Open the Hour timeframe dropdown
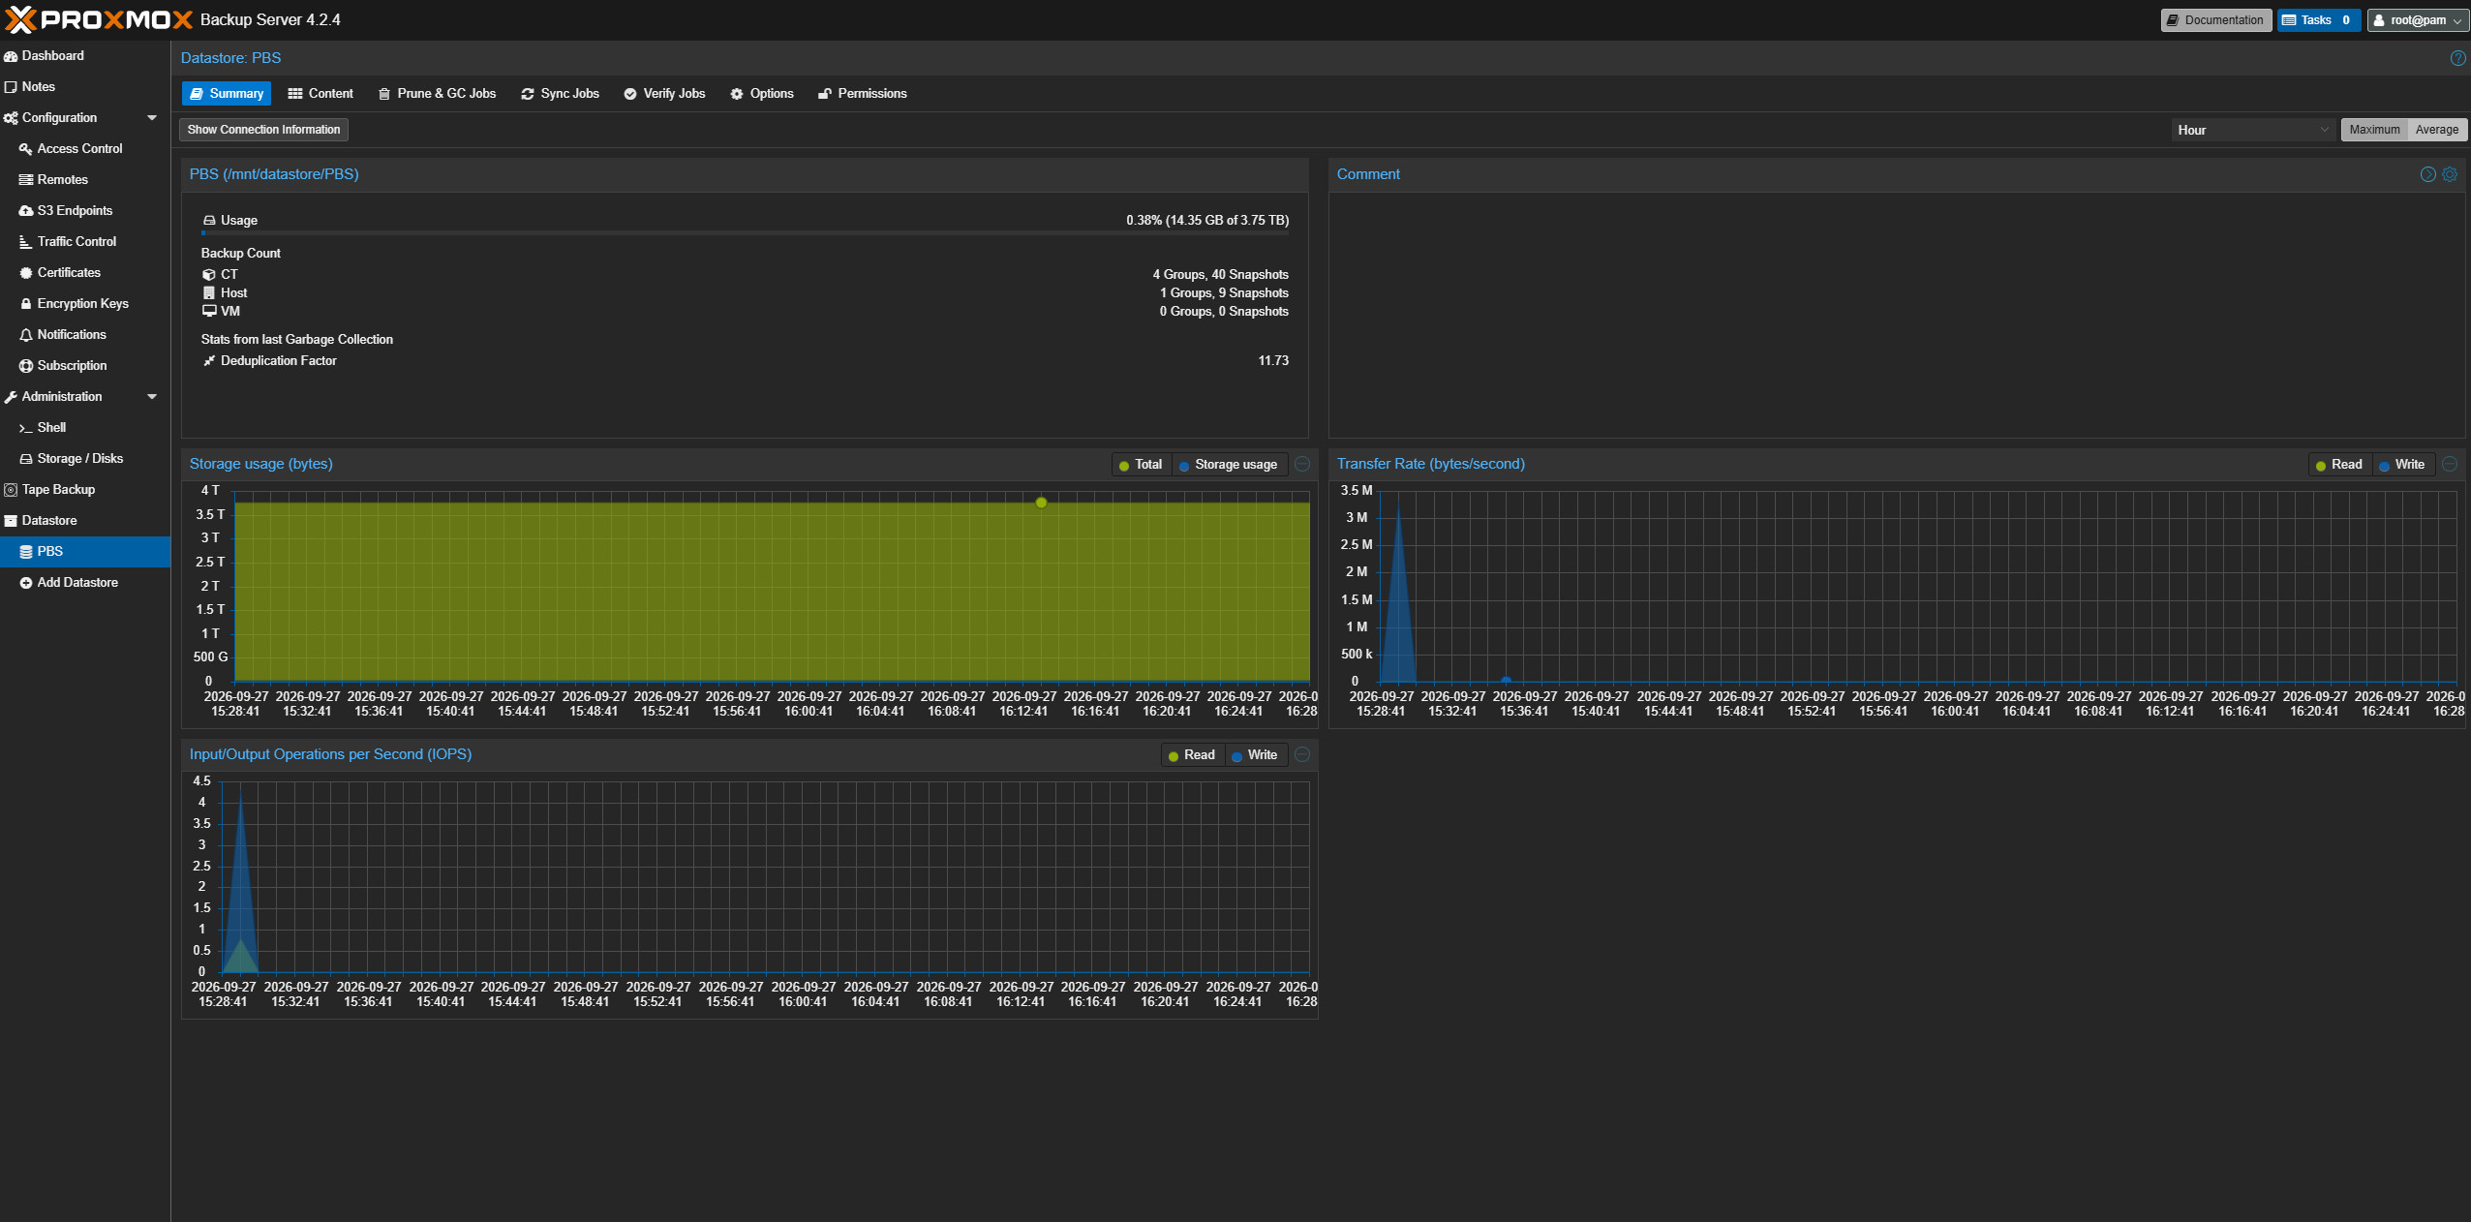 pyautogui.click(x=2253, y=130)
